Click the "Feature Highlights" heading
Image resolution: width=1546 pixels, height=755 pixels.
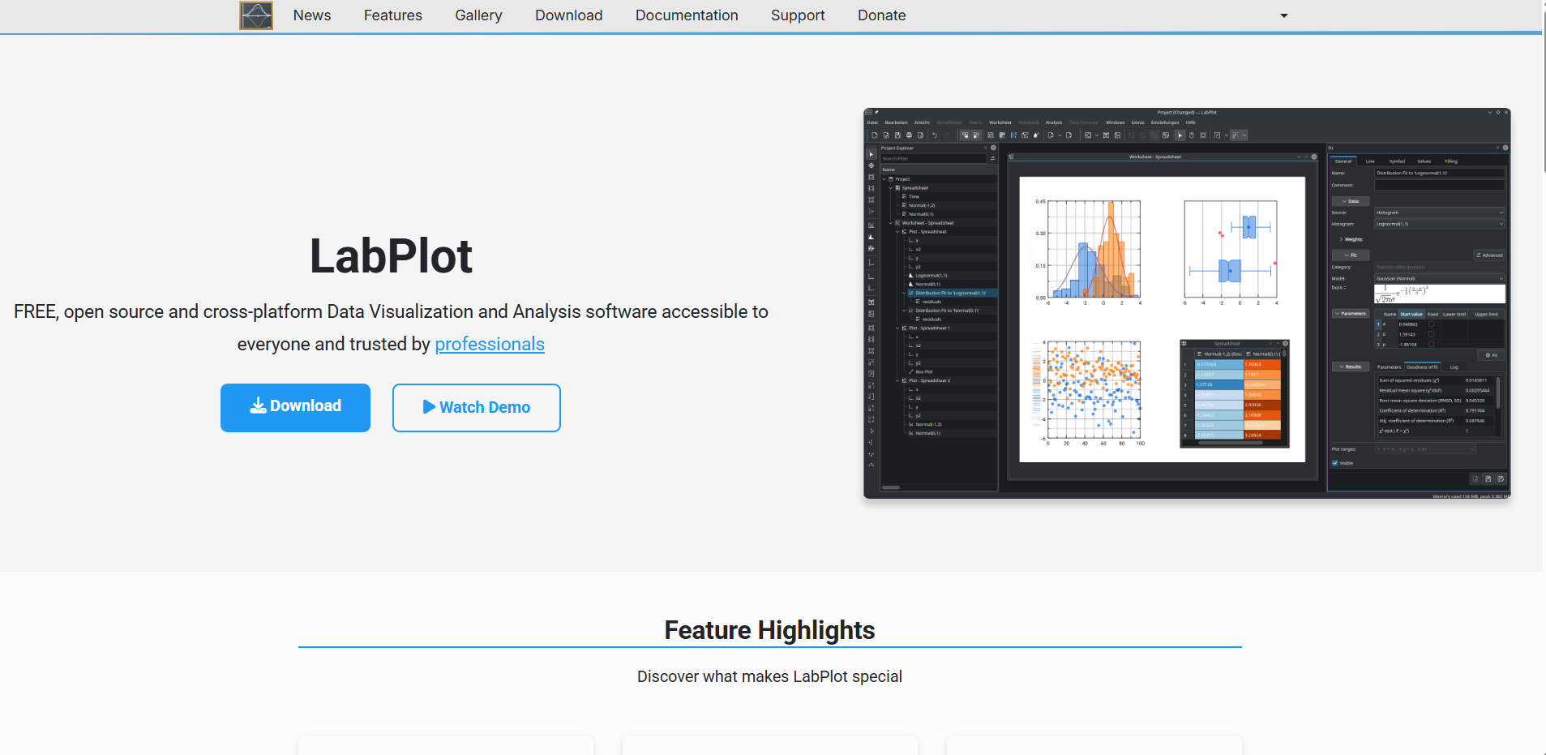769,630
